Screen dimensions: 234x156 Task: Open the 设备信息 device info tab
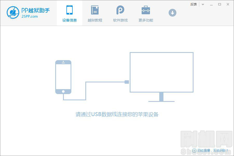[x=69, y=13]
